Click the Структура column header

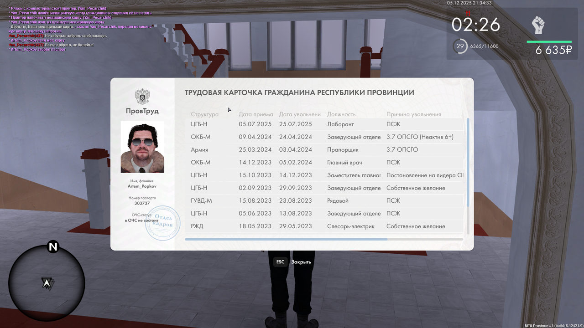(205, 114)
